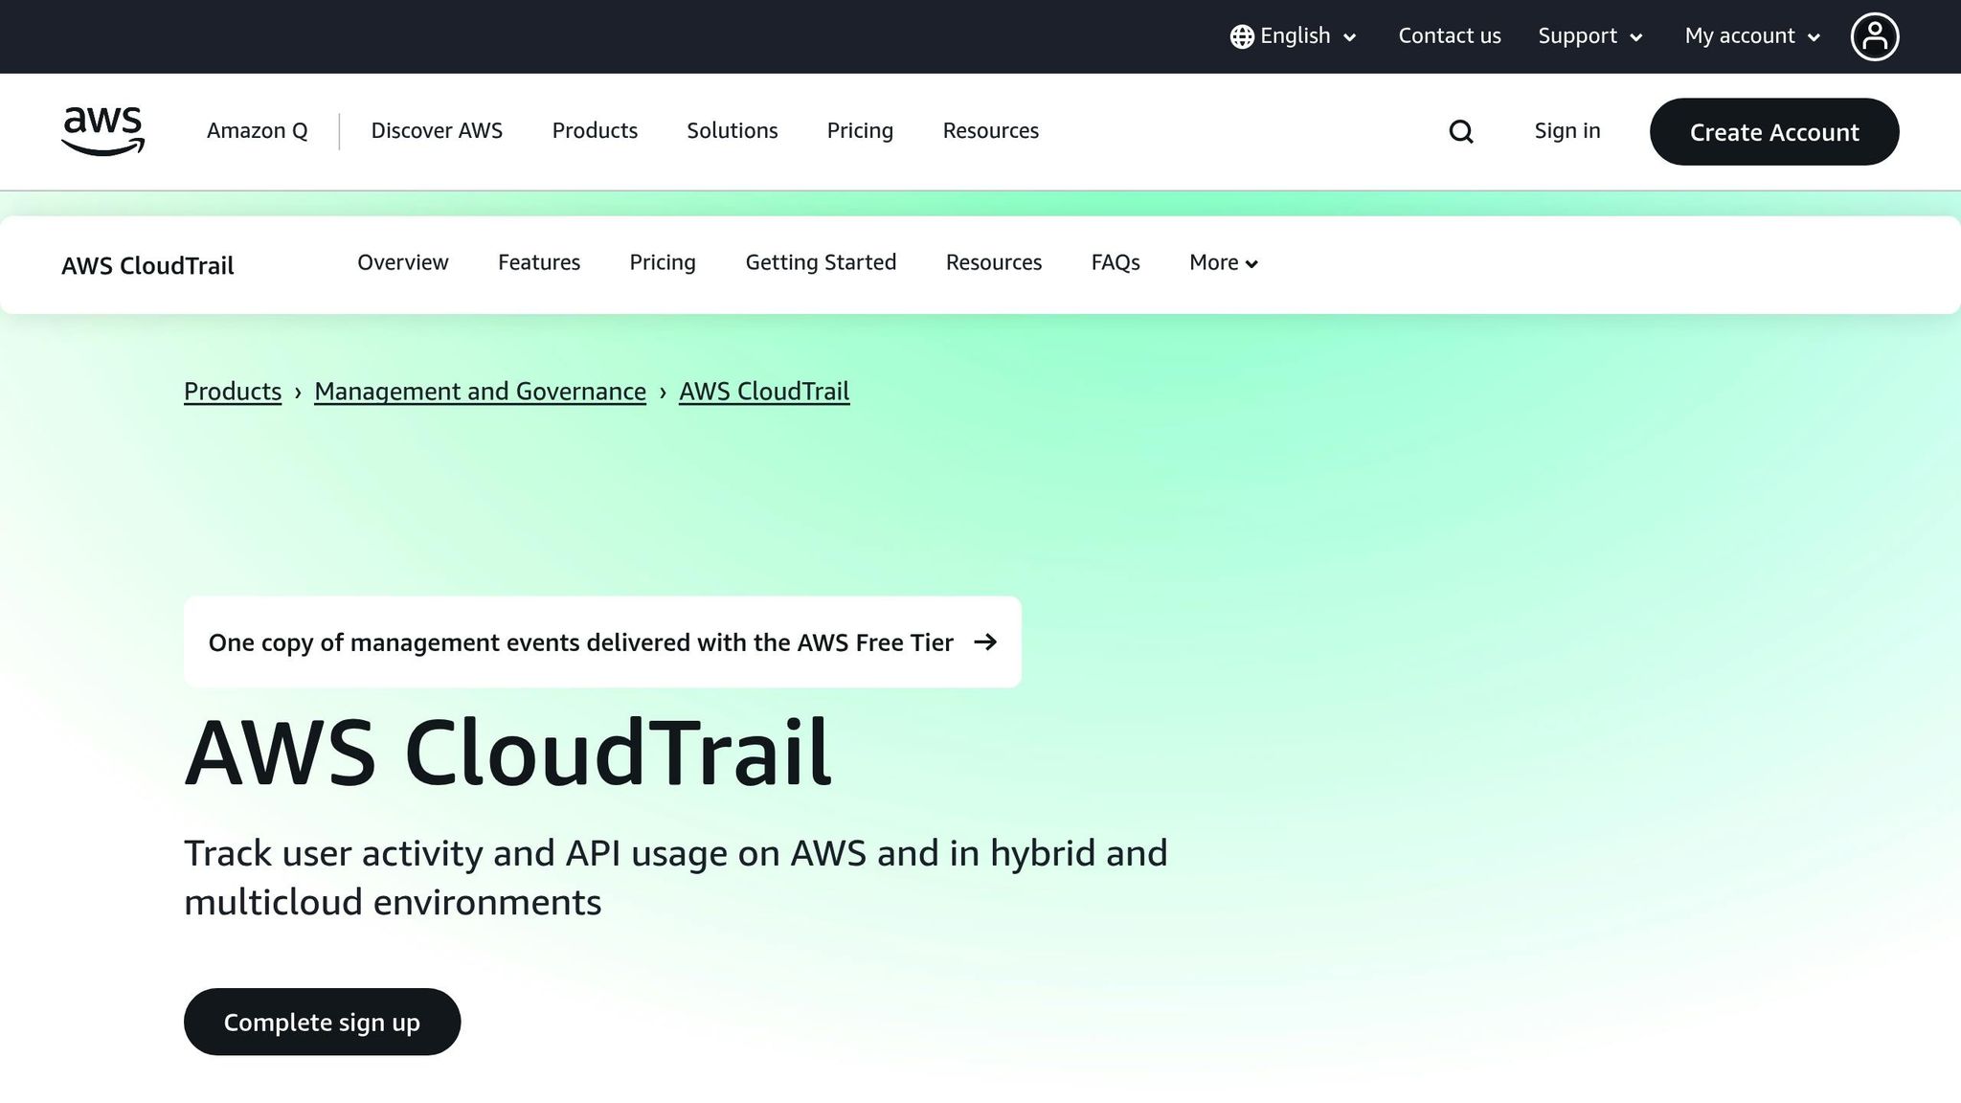Click the 'AWS CloudTrail' page heading
The height and width of the screenshot is (1103, 1961).
pos(507,753)
